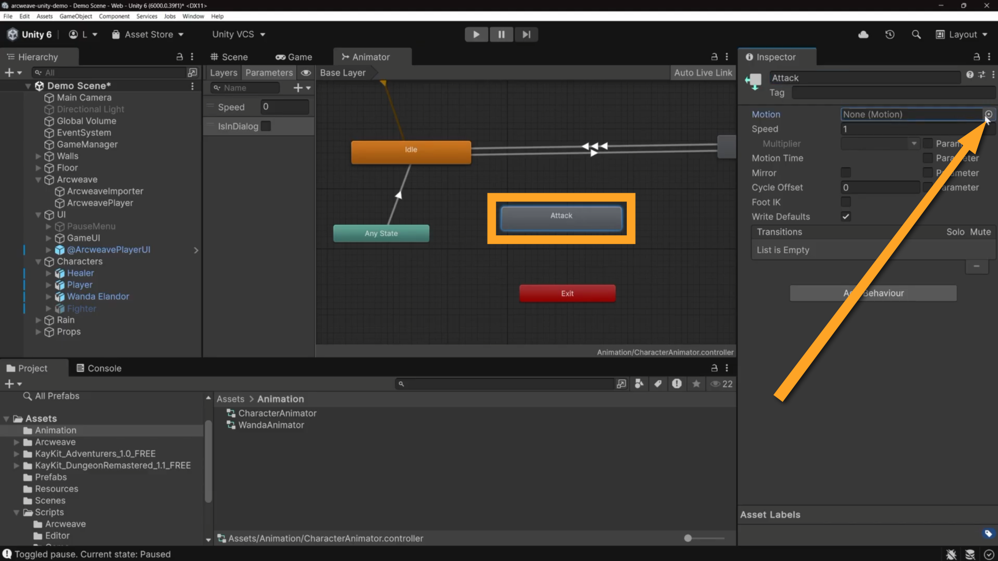Toggle the Animator parameters eye icon

coord(306,73)
